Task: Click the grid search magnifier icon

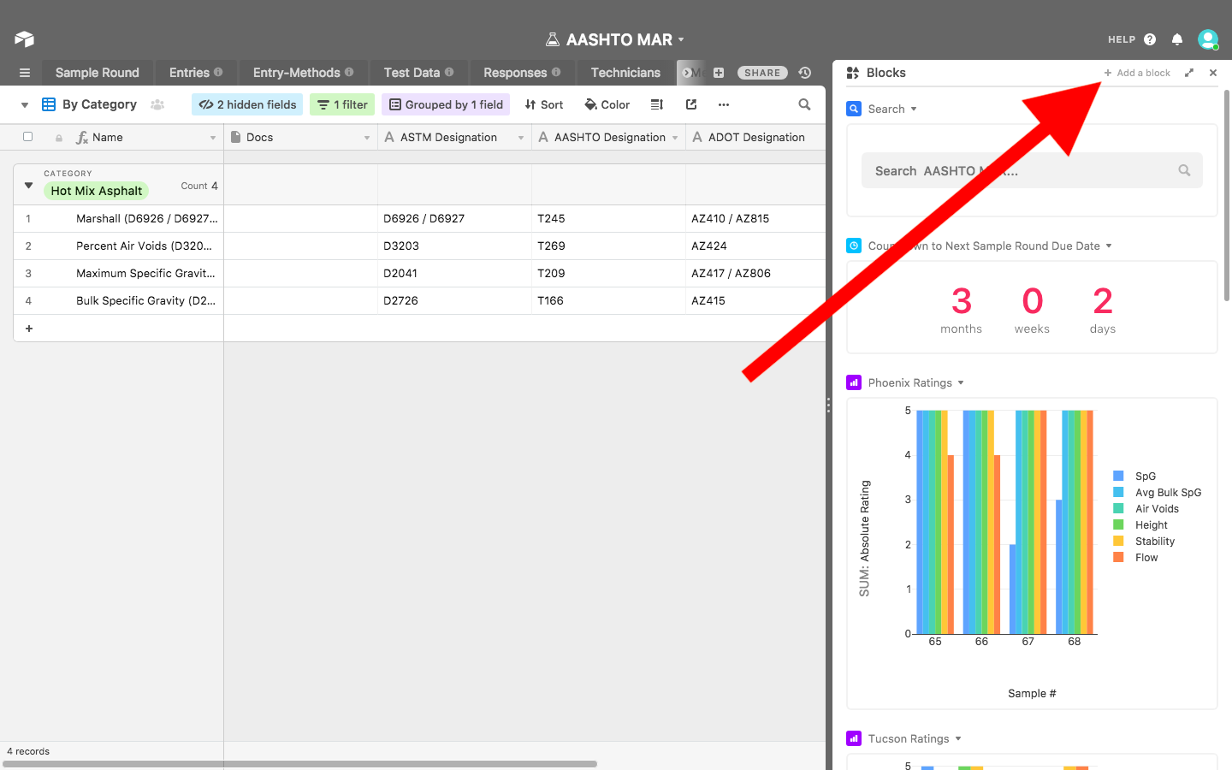Action: point(804,104)
